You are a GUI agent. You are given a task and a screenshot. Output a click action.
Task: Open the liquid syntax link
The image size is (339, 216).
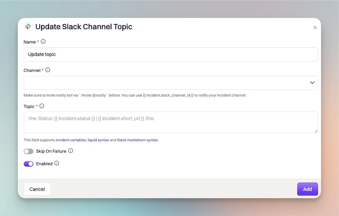[98, 140]
